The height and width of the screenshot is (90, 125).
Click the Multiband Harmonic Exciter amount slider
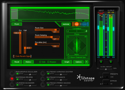61,74
